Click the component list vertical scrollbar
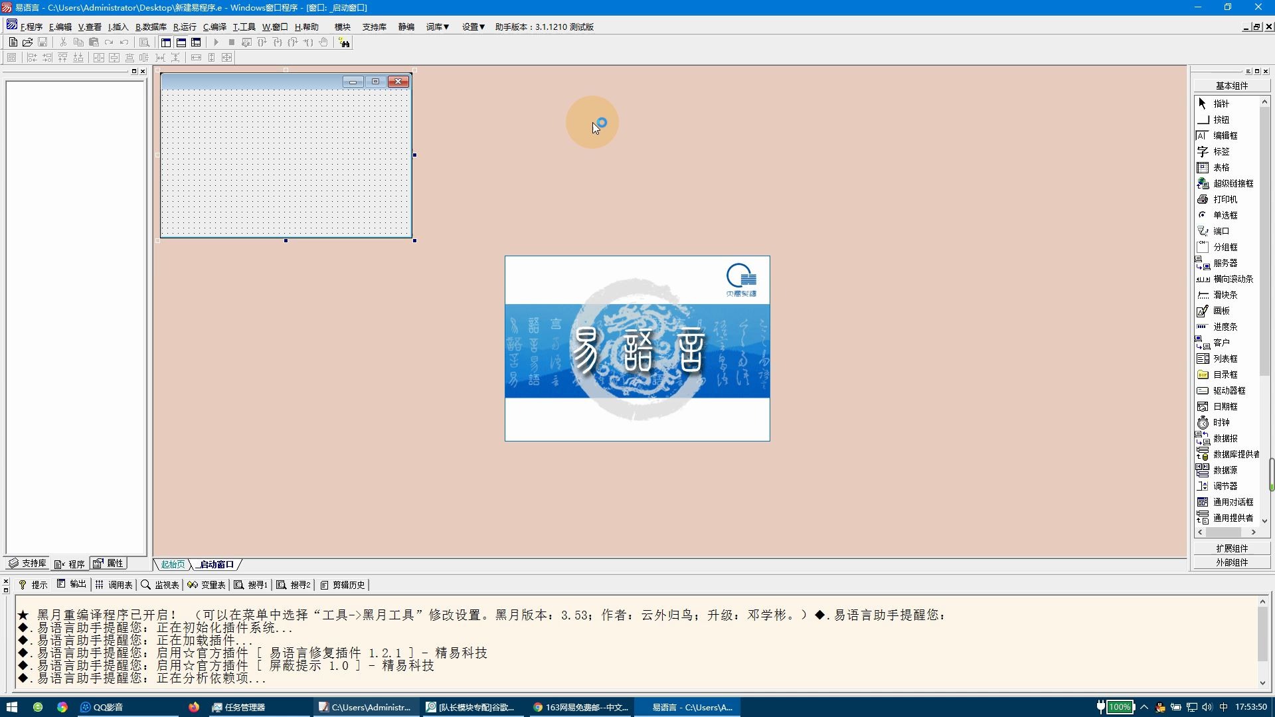The image size is (1275, 717). coord(1264,311)
